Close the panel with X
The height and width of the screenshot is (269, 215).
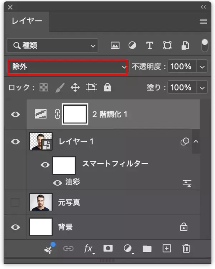[10, 7]
